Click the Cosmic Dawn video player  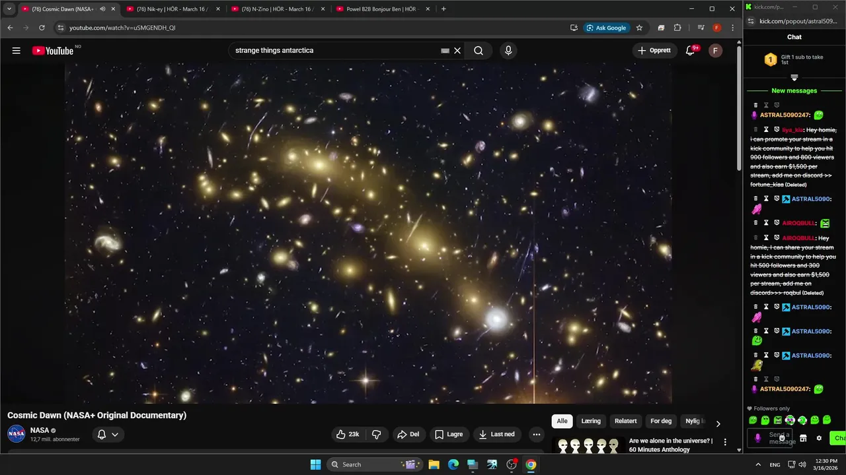(x=368, y=233)
